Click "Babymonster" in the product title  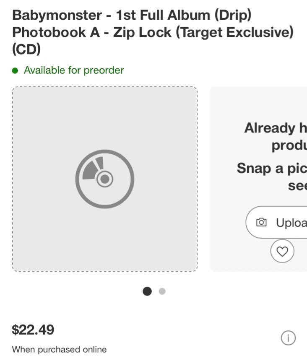click(x=57, y=15)
